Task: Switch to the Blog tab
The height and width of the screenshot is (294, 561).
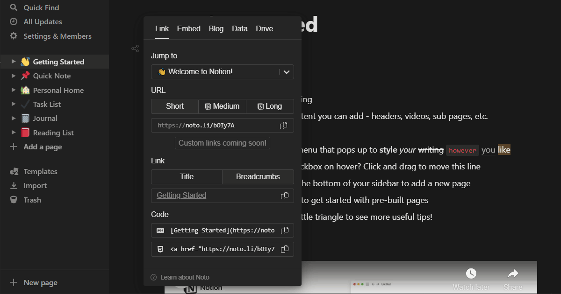Action: pos(216,29)
